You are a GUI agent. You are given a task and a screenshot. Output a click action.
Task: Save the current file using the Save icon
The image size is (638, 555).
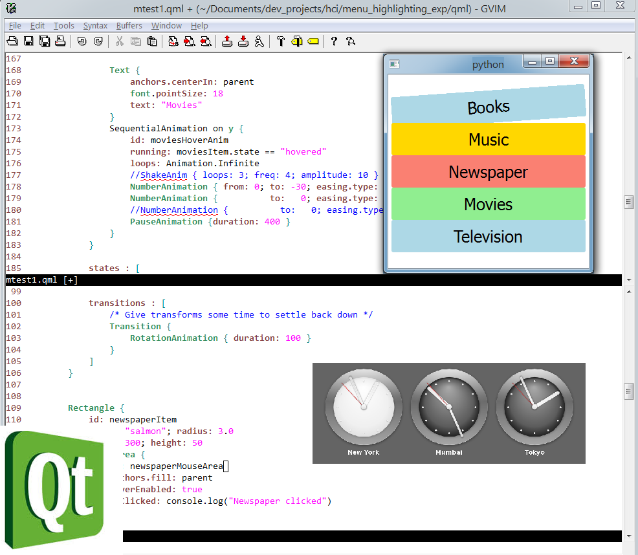[29, 41]
